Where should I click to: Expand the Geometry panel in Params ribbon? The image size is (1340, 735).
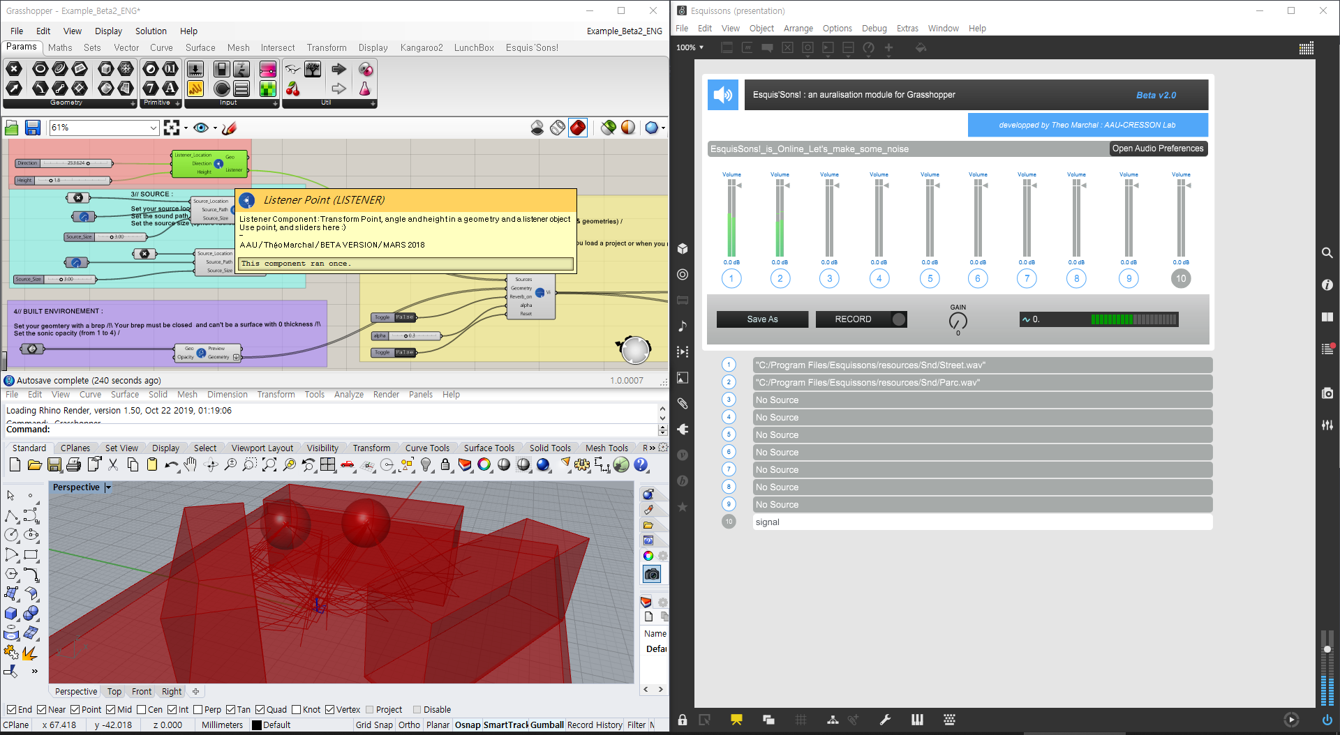(133, 103)
